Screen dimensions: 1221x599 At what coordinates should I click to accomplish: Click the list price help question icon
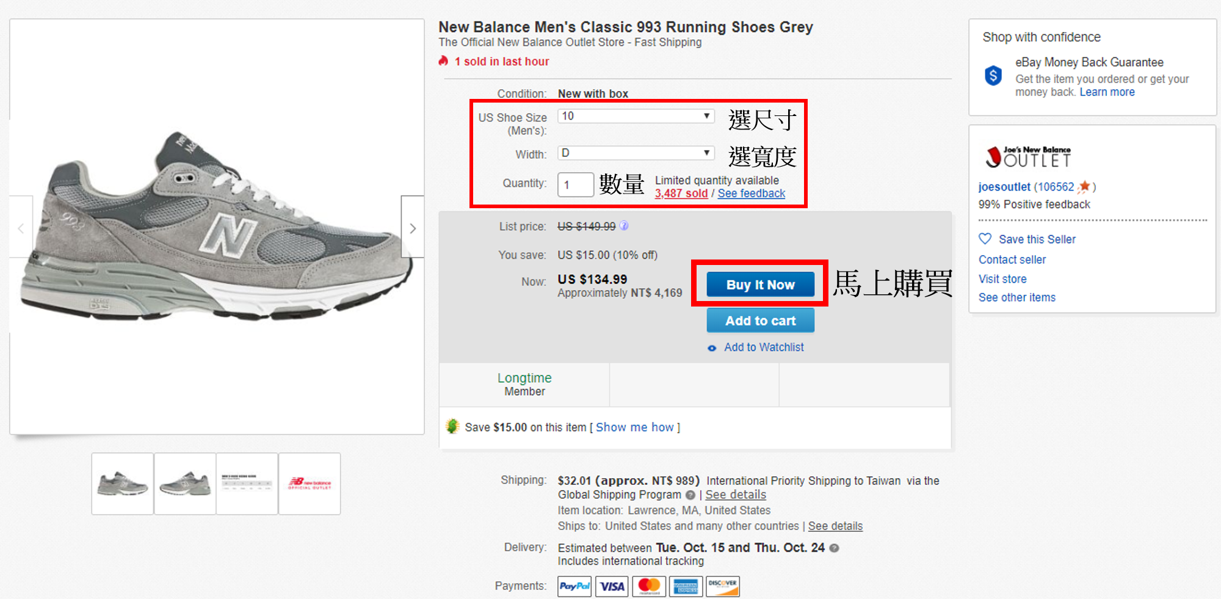[x=624, y=226]
